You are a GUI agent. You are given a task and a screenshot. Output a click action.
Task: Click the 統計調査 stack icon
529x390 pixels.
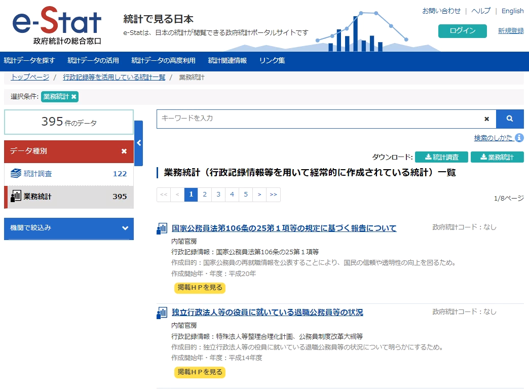16,173
